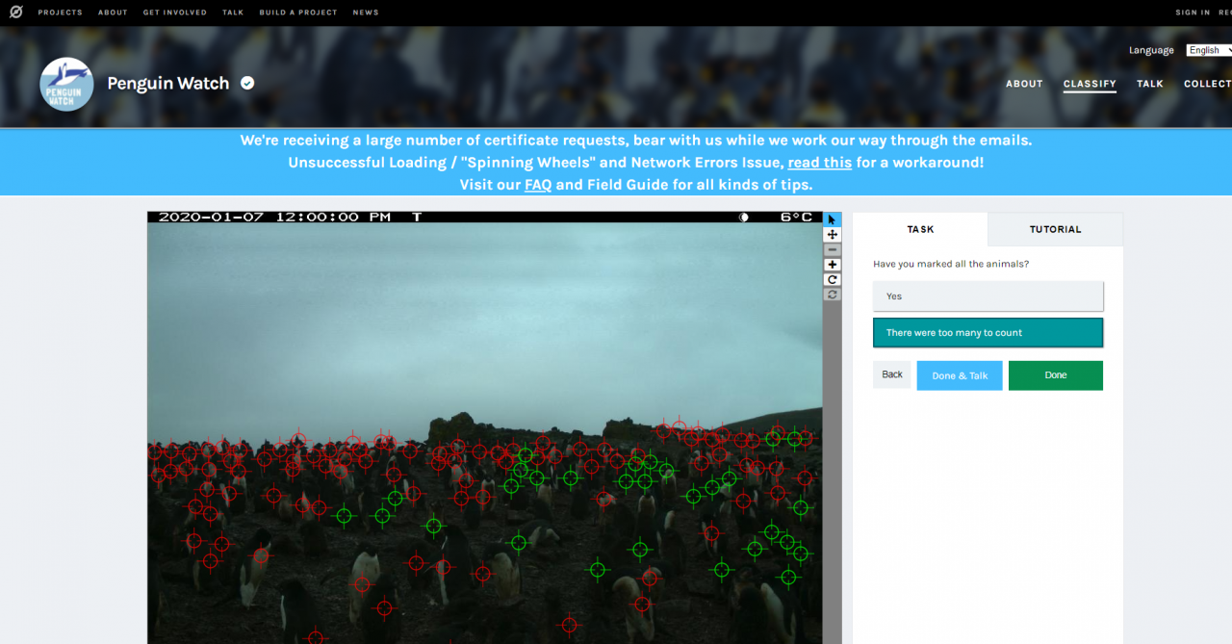Open the project Talk tab
Viewport: 1232px width, 644px height.
point(1150,84)
